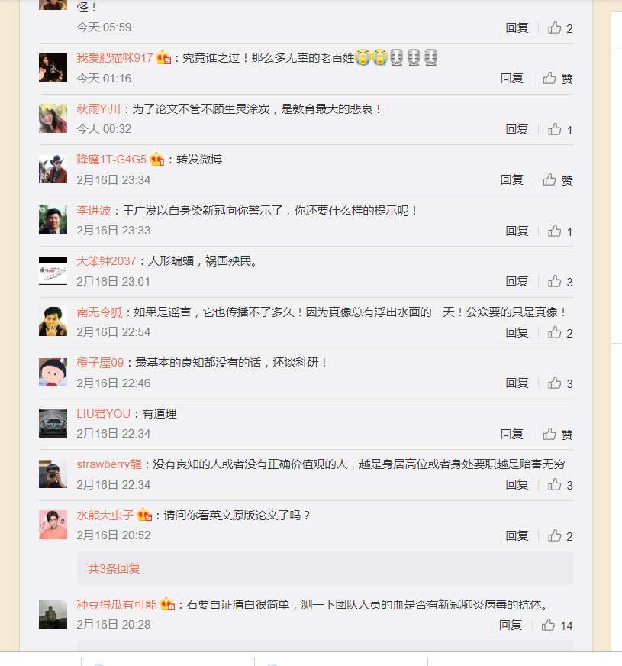Like the comment by 我爱肥猫咪917

(549, 78)
